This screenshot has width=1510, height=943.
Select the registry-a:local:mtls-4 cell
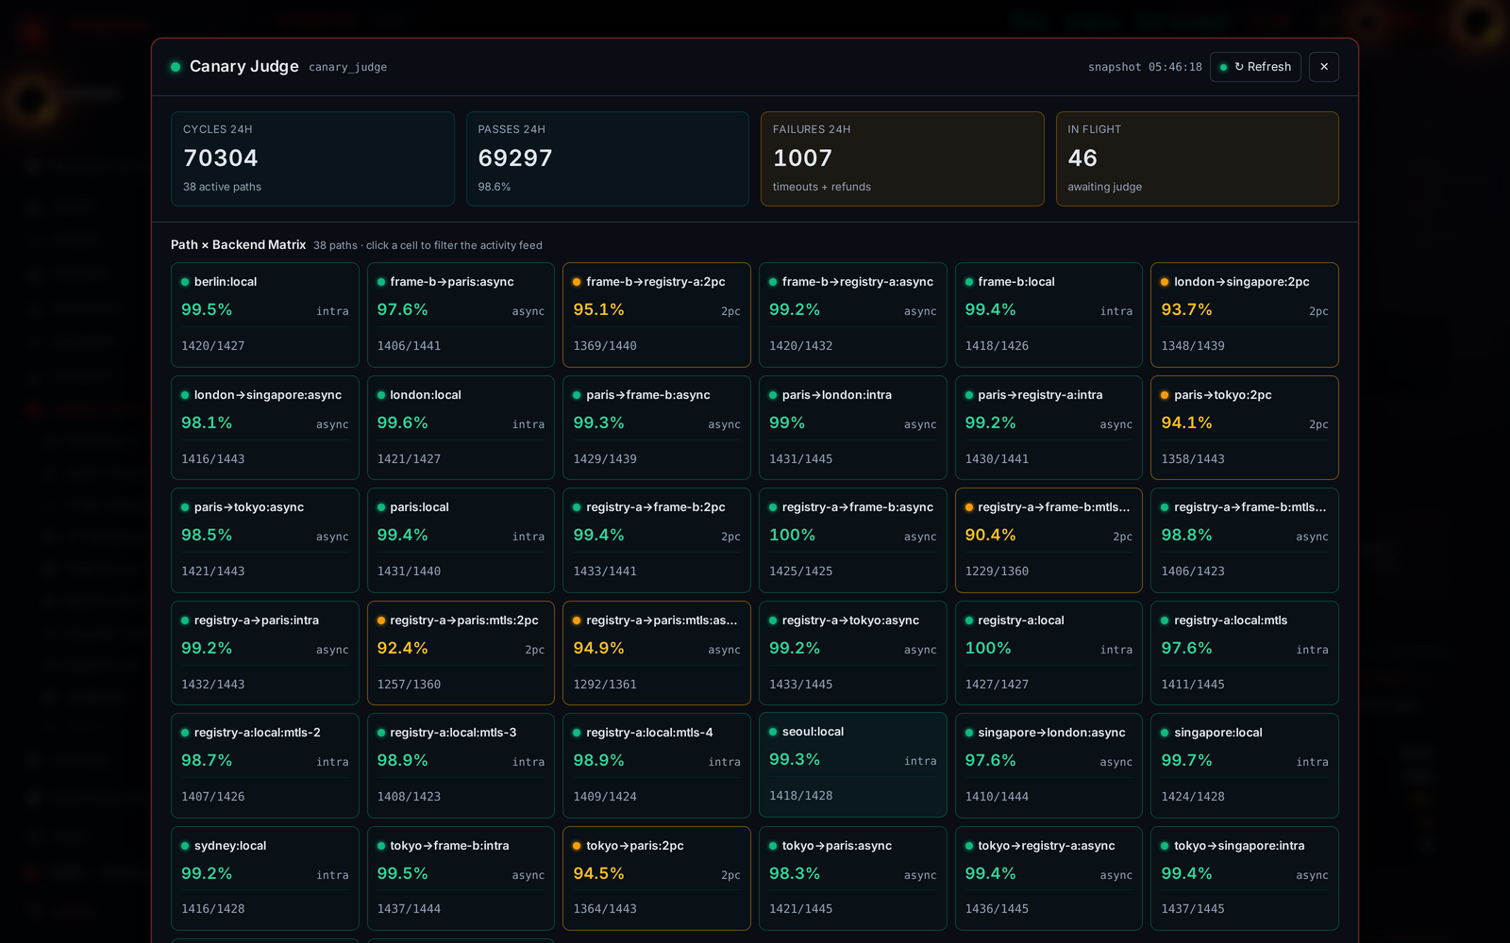pos(657,766)
